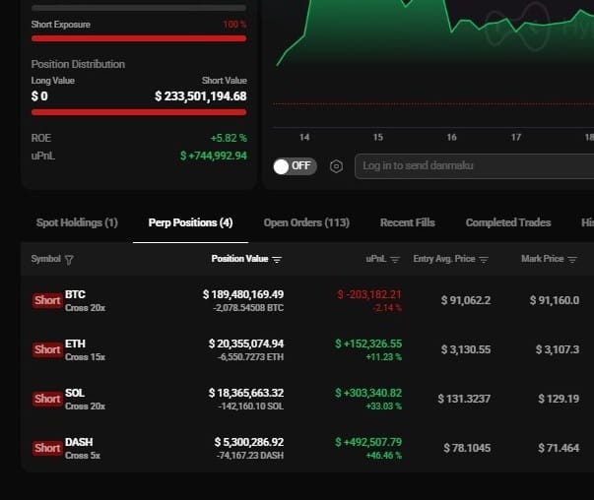
Task: Click SOL position value $18,365,663.32
Action: click(x=246, y=393)
